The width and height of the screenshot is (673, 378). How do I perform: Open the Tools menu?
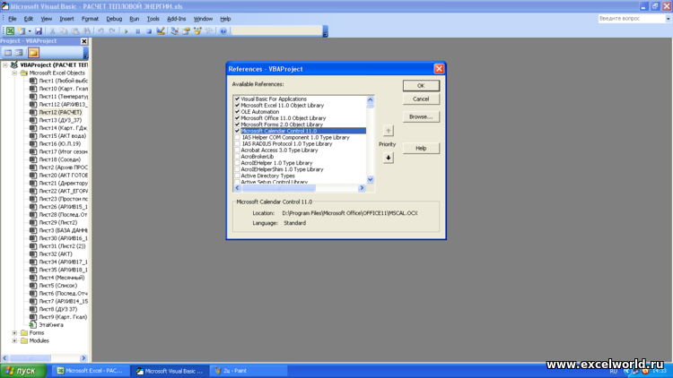[x=153, y=19]
